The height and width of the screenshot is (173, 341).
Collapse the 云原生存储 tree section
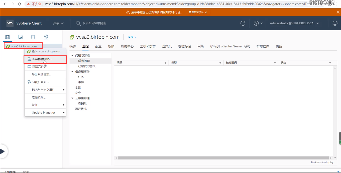[72, 98]
